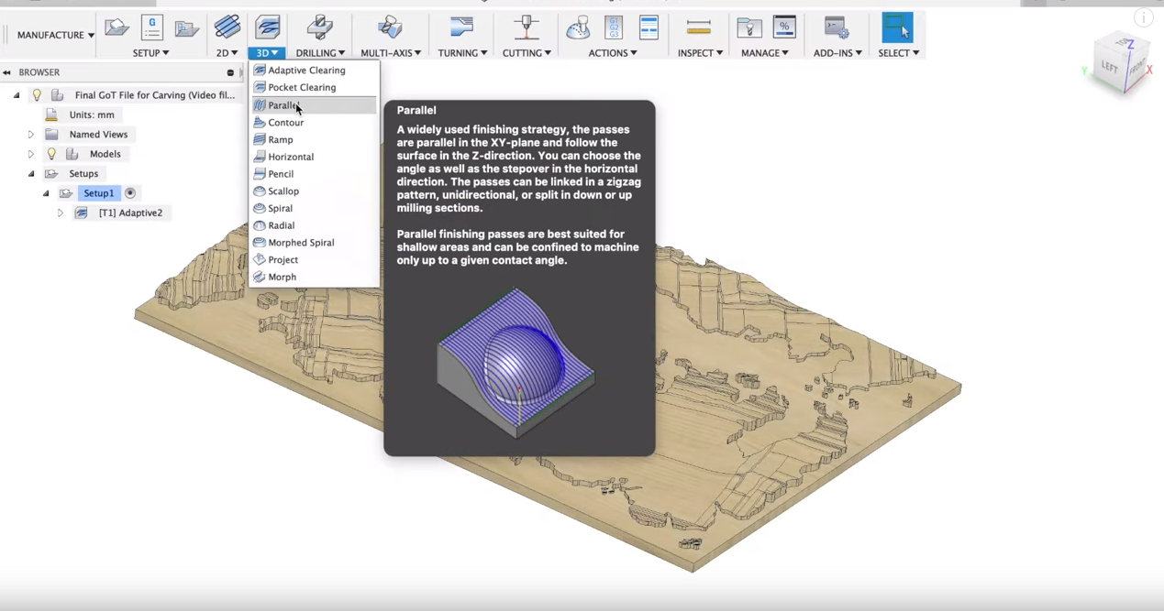The height and width of the screenshot is (611, 1164).
Task: Click the Cutting laser icon
Action: tap(527, 27)
